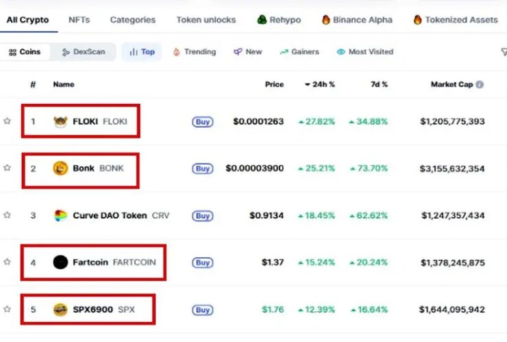Click Buy button for Bonk
Screen dimensions: 507x342
point(203,168)
